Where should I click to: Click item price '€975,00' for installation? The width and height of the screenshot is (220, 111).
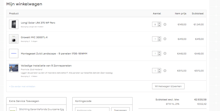tap(182, 71)
